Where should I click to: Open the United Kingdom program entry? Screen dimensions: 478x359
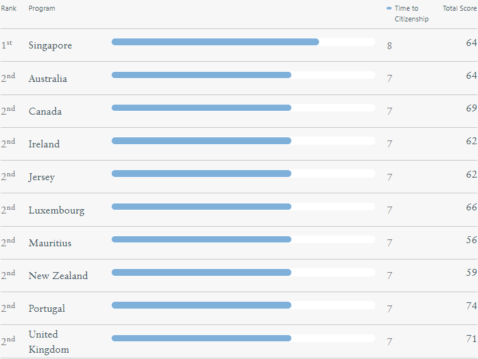[49, 341]
